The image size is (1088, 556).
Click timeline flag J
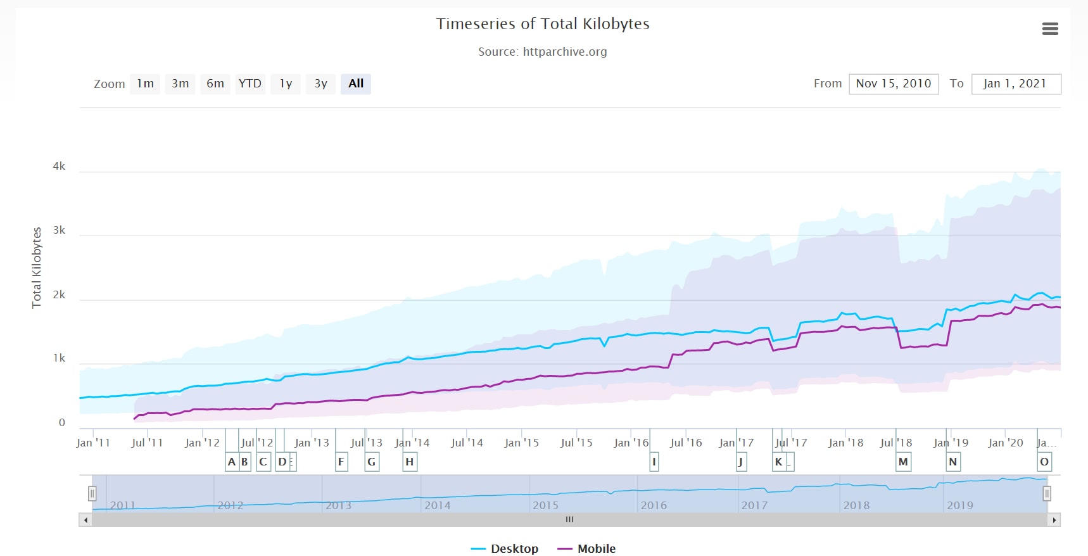pos(741,462)
